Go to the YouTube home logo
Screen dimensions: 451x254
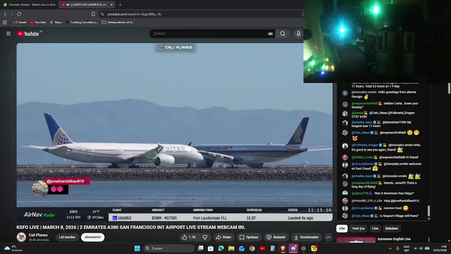point(28,34)
